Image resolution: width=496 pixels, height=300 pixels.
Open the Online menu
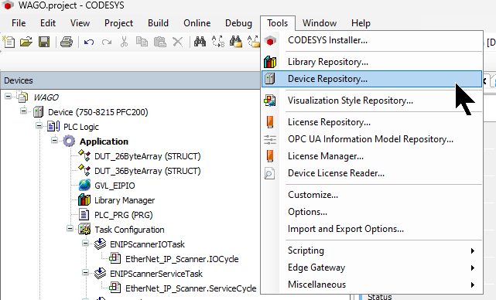pyautogui.click(x=197, y=23)
